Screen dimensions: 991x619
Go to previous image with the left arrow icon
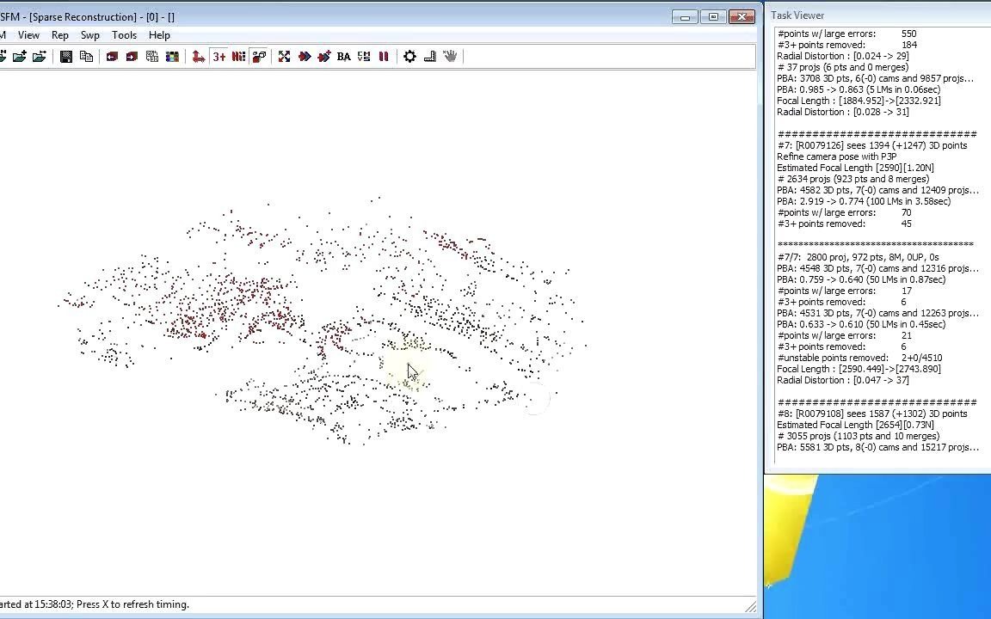click(111, 57)
